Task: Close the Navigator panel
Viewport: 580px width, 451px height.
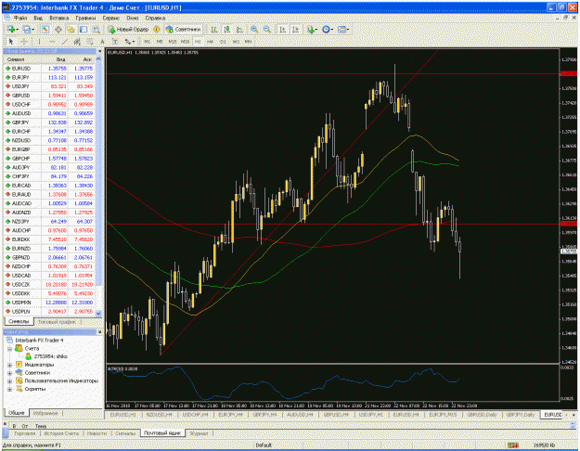Action: click(x=99, y=332)
